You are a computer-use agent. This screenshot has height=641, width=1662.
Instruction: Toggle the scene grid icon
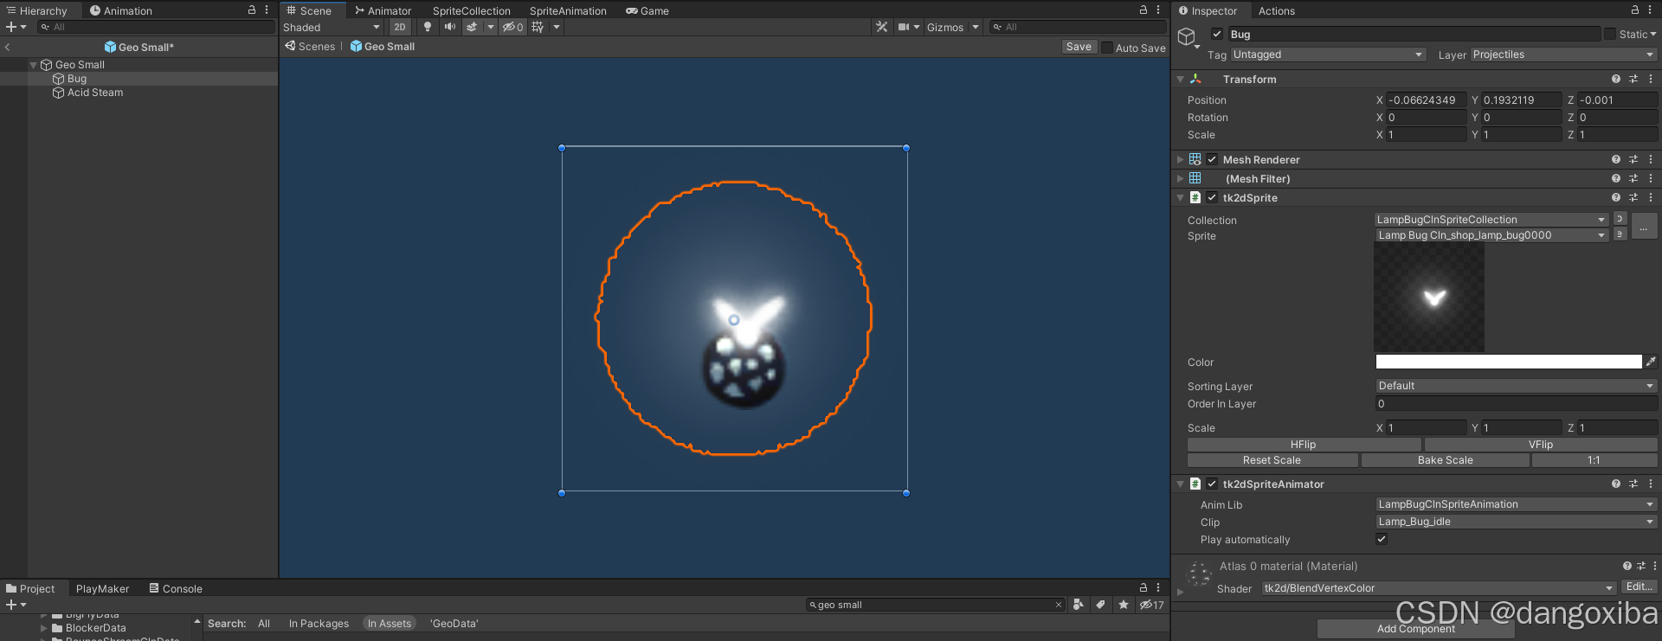click(x=538, y=27)
